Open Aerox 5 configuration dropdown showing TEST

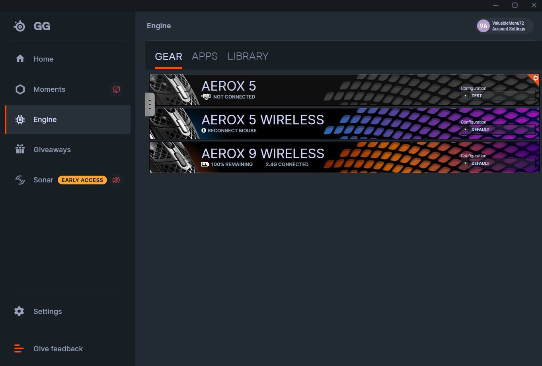(x=497, y=96)
